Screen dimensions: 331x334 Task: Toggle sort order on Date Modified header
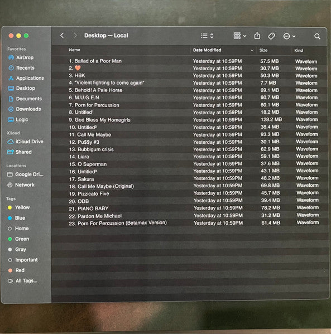pyautogui.click(x=223, y=50)
